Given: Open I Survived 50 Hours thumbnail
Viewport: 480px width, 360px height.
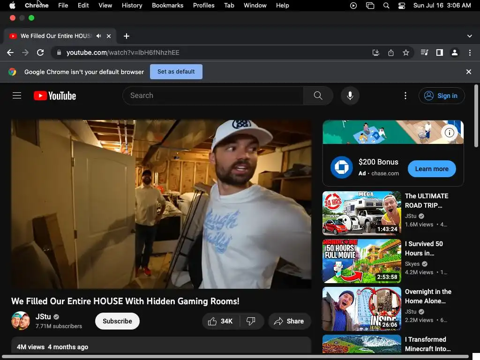Looking at the screenshot, I should [x=361, y=261].
